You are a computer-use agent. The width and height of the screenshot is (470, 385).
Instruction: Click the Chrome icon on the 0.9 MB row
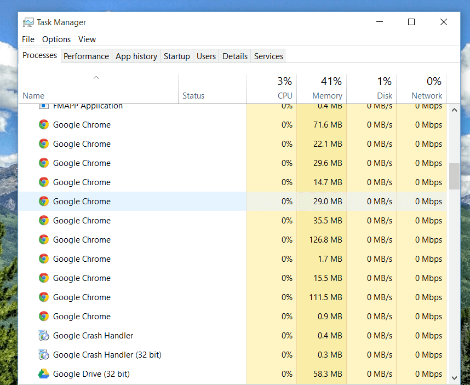(44, 317)
